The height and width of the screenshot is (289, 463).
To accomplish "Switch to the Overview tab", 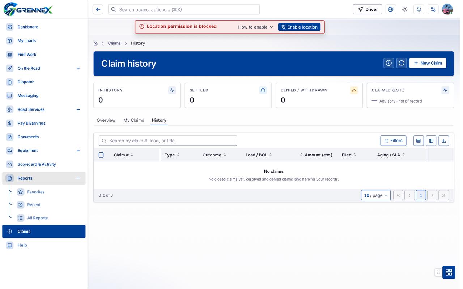I will [x=106, y=120].
